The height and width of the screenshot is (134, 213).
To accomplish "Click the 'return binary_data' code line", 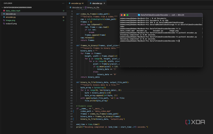I will [90, 77].
